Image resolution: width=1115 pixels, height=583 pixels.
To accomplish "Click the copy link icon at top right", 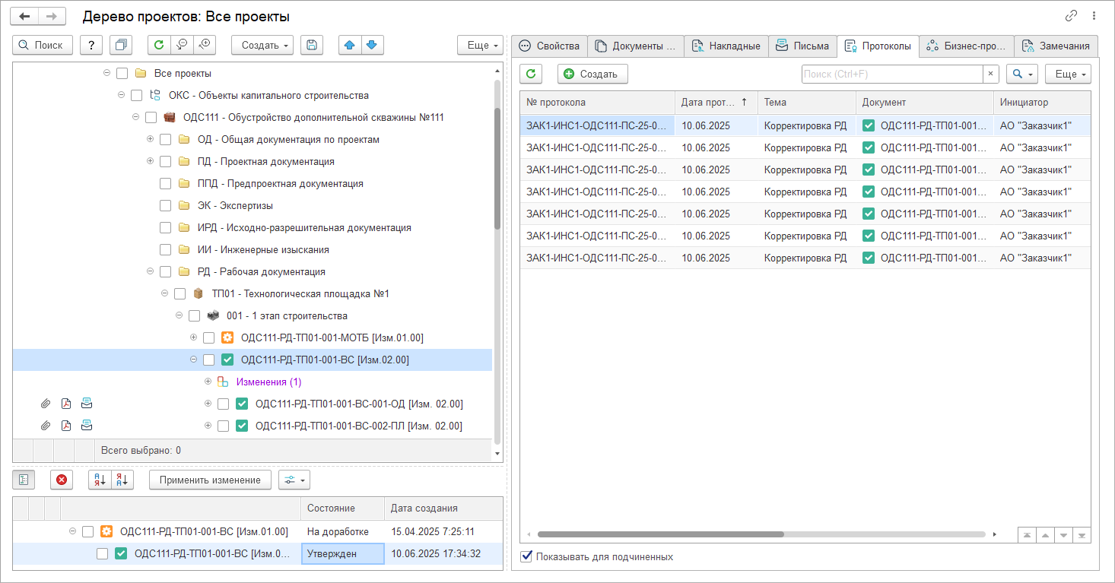I will point(1072,16).
